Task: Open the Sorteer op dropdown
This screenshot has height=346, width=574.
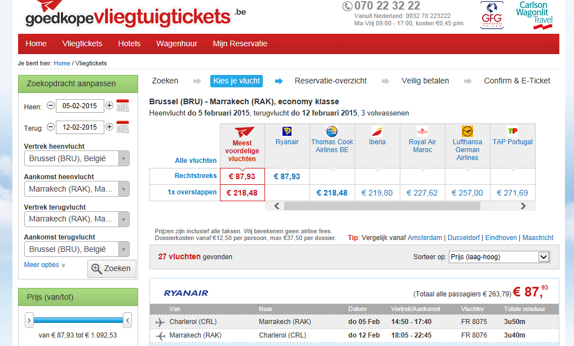Action: point(500,257)
